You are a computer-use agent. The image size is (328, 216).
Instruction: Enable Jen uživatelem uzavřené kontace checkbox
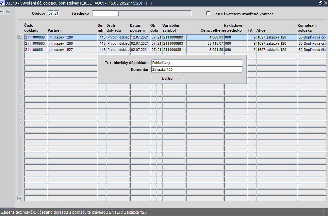[x=208, y=13]
